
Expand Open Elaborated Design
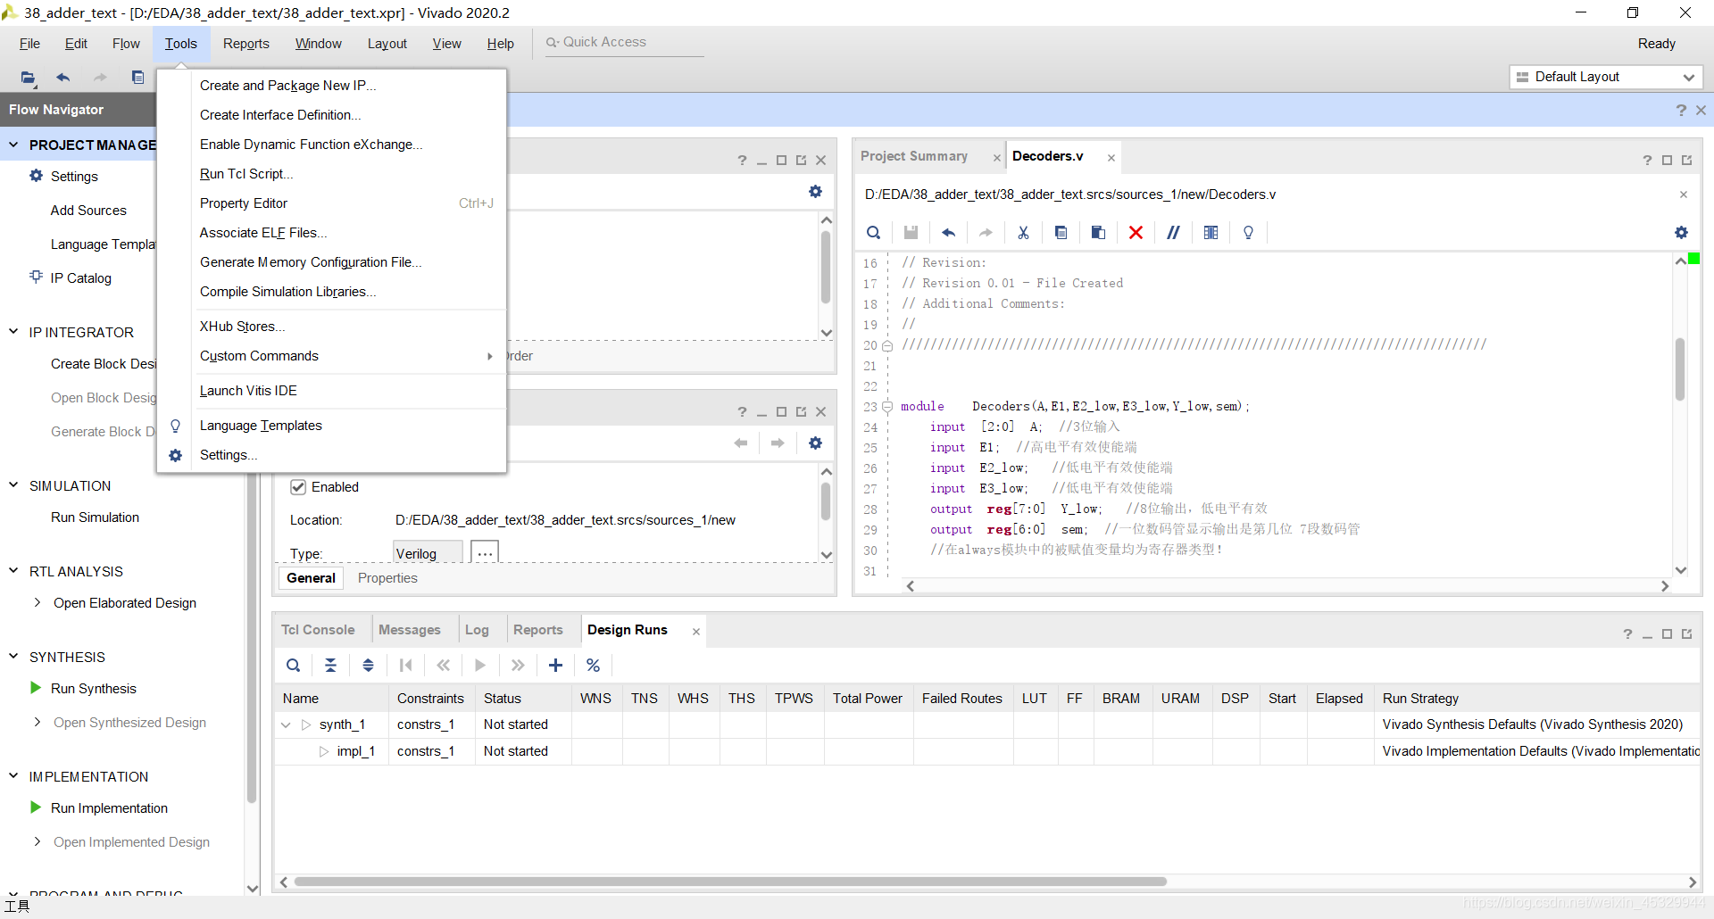click(x=37, y=603)
